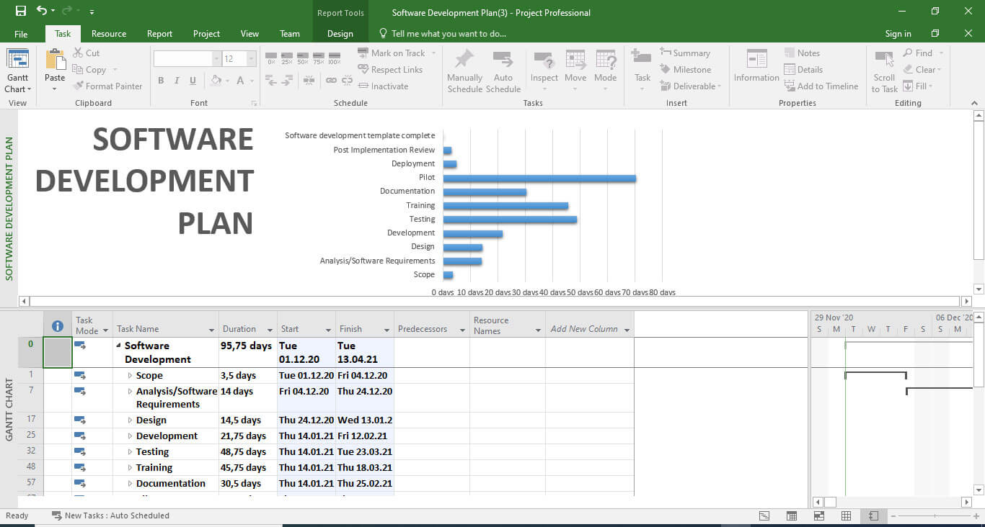
Task: Click the Deliverable button
Action: click(690, 86)
